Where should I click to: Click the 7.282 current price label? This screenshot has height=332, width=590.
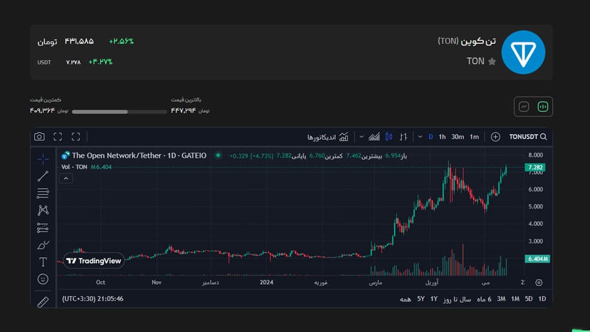click(x=535, y=167)
